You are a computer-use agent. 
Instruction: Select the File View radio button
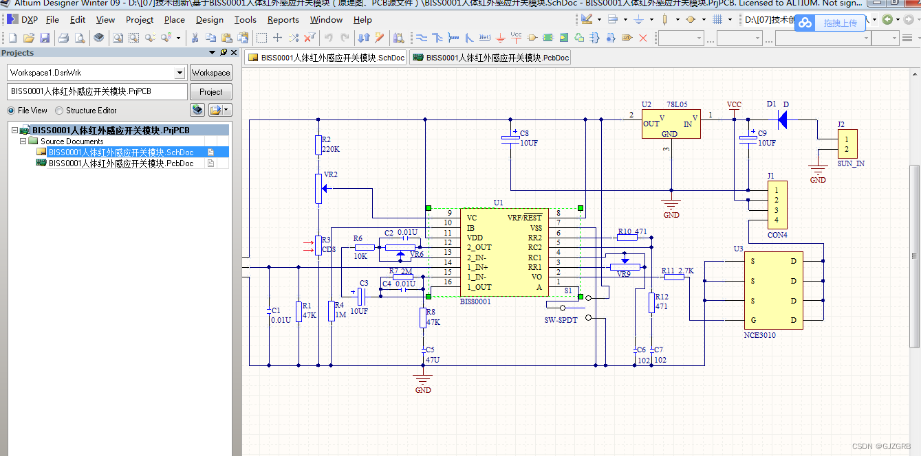click(x=11, y=110)
